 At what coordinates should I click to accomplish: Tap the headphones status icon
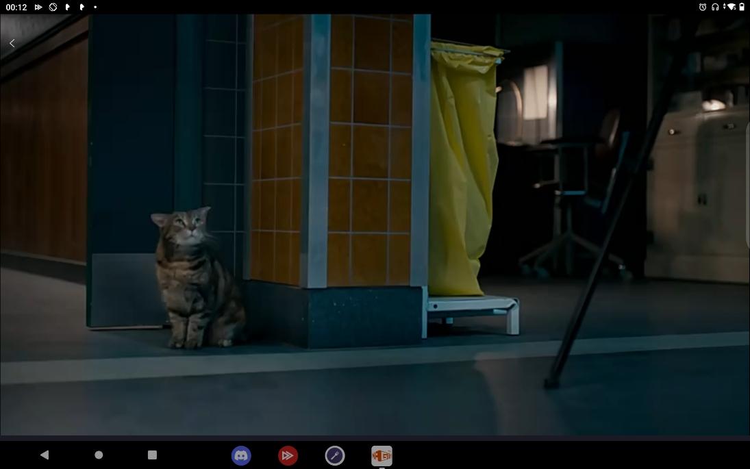[x=715, y=7]
